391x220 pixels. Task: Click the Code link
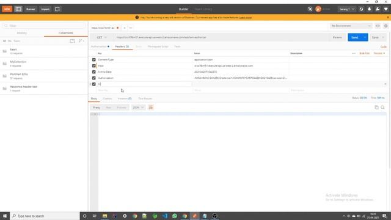click(x=384, y=47)
